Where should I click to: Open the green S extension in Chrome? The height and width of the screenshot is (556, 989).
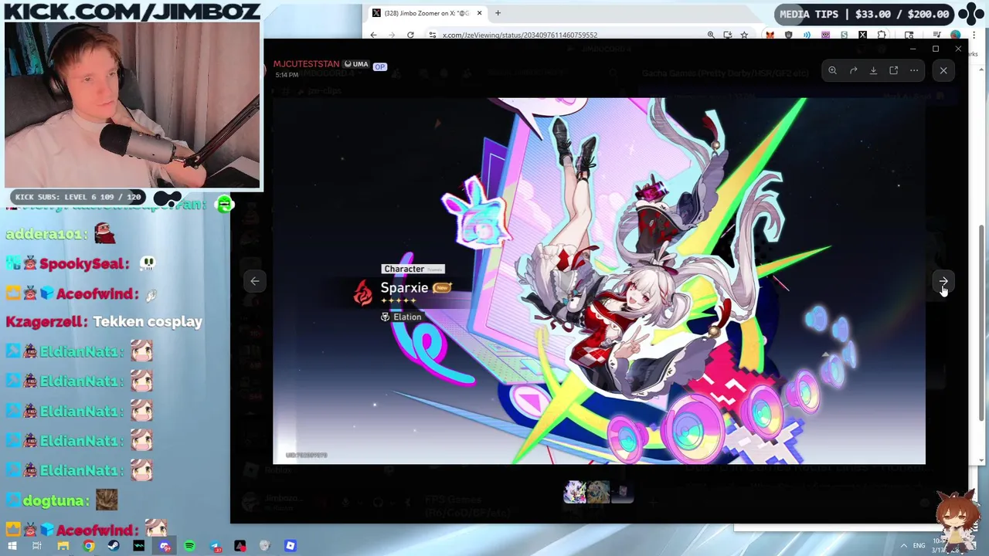point(845,35)
